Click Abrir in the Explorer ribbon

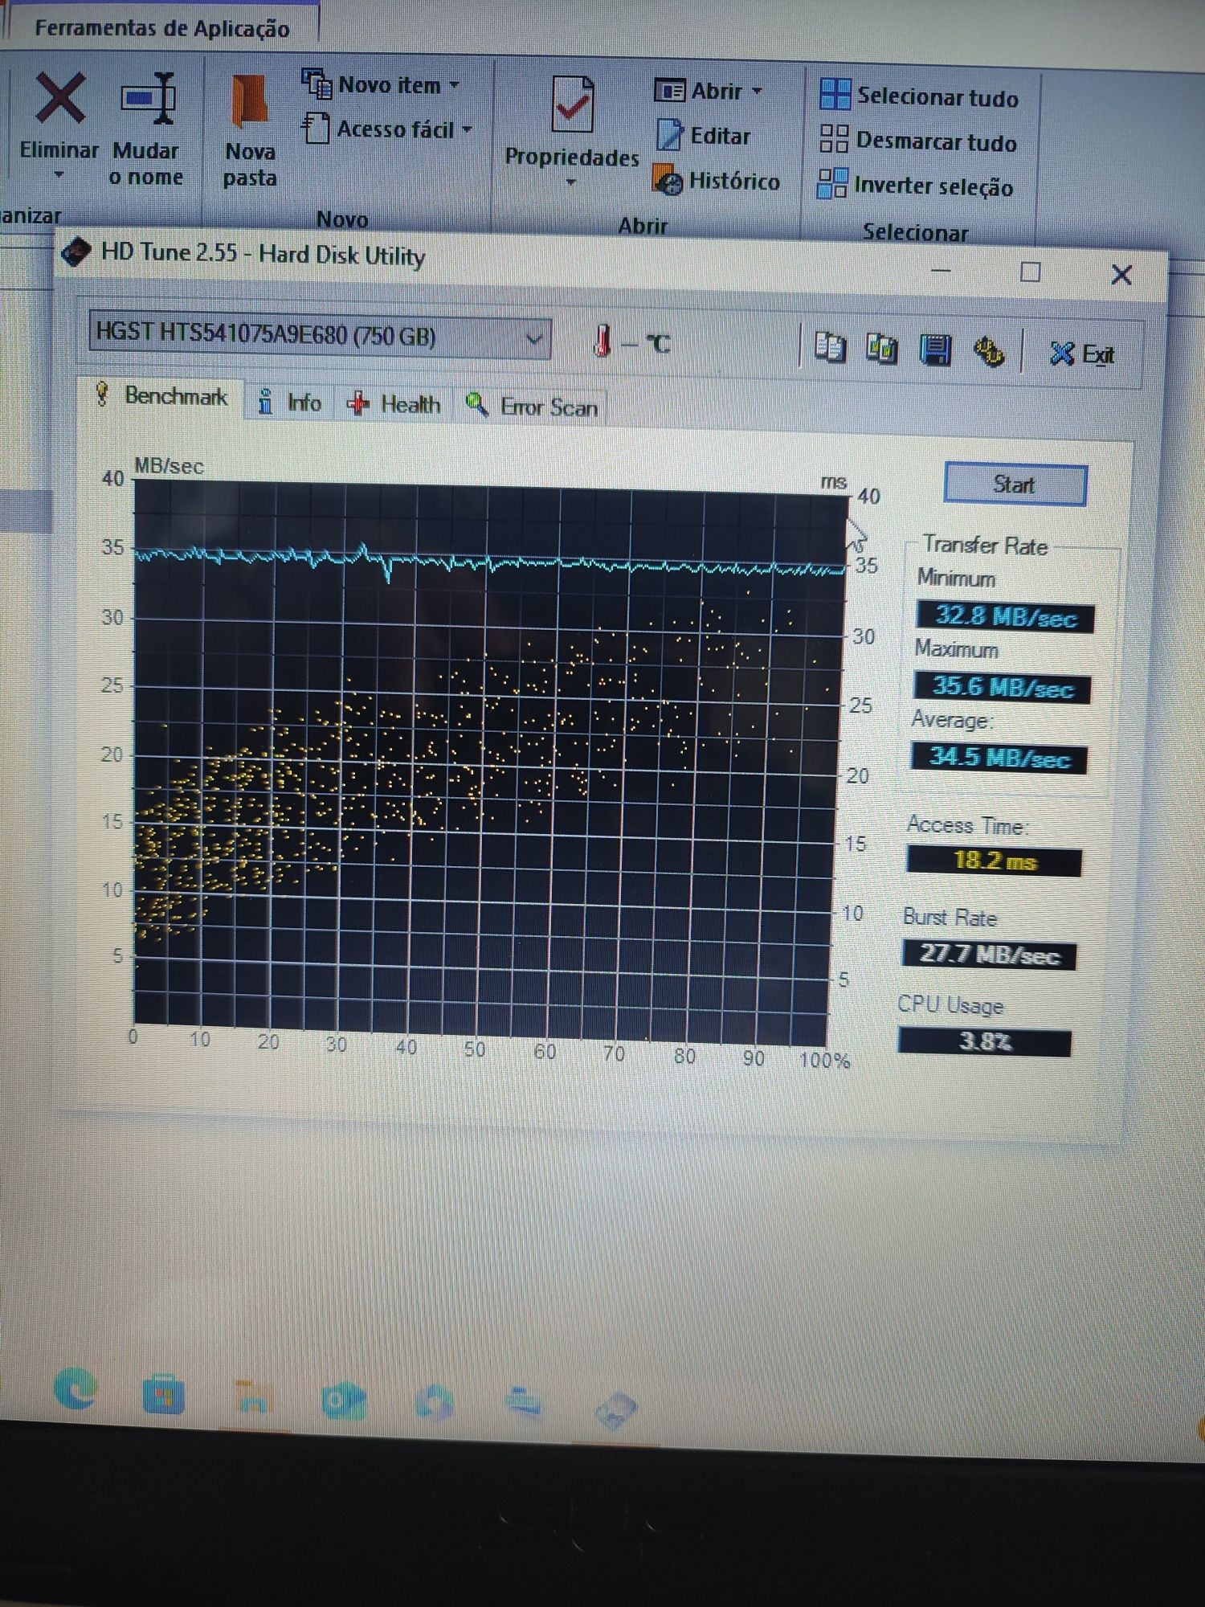[699, 91]
